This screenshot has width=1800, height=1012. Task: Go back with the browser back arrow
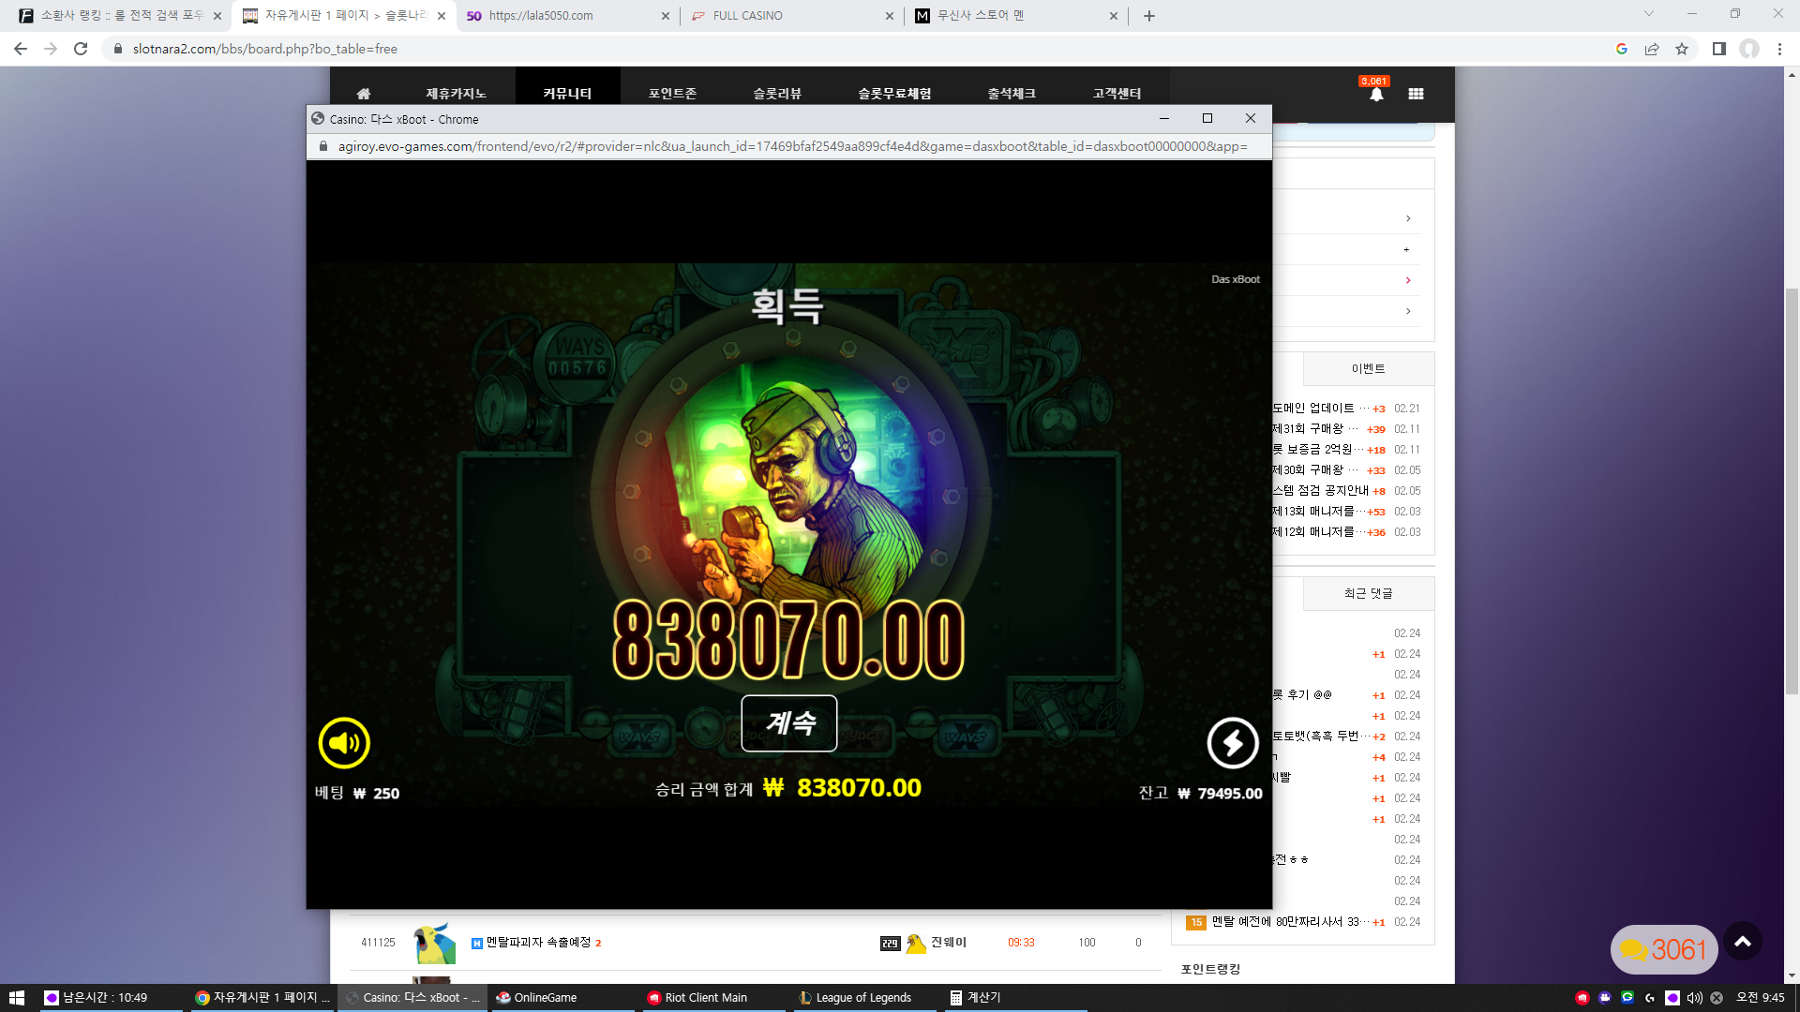(21, 49)
